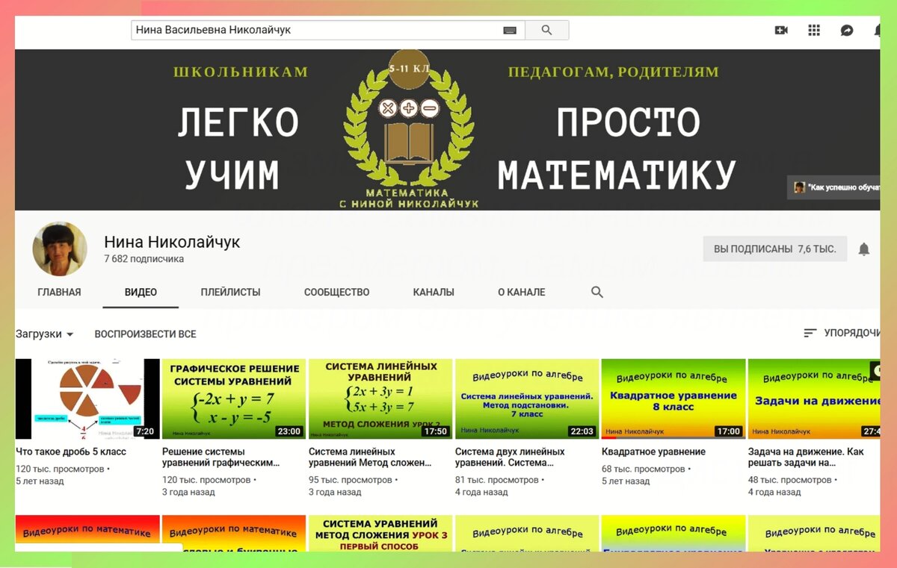897x568 pixels.
Task: Click title 'Система двух линейных уравнений. Система...'
Action: [510, 457]
